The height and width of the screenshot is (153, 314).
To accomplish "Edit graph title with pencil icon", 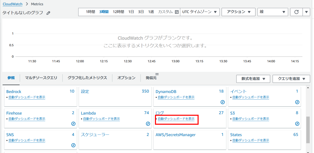I will pyautogui.click(x=48, y=13).
